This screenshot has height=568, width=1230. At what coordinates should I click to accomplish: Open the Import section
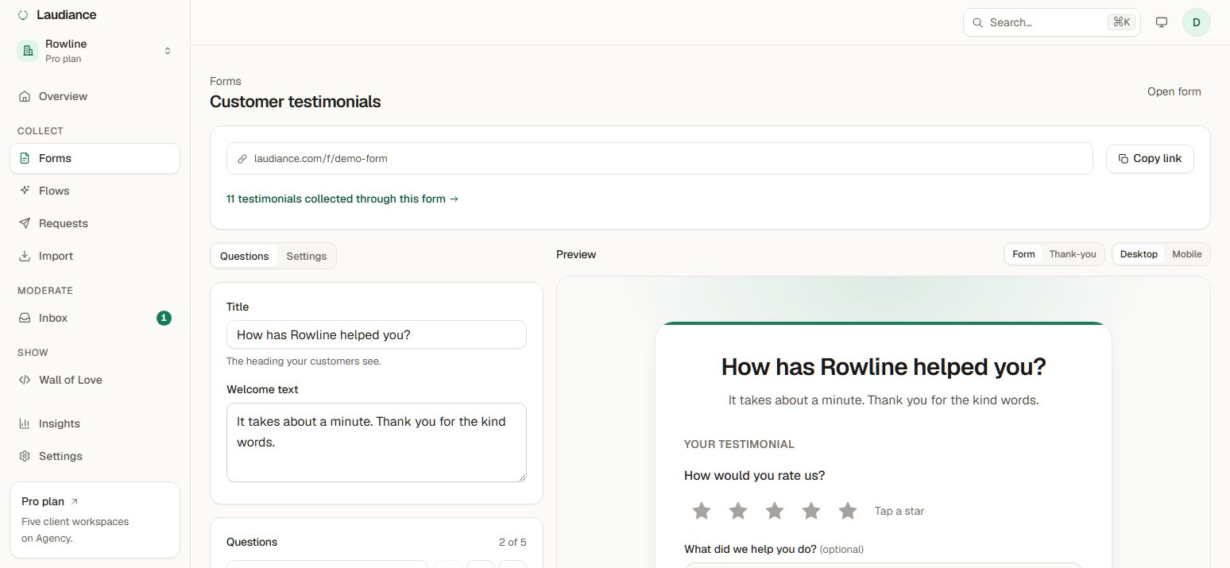tap(95, 256)
